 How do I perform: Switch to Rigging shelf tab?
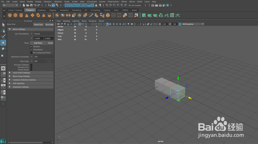pos(53,10)
